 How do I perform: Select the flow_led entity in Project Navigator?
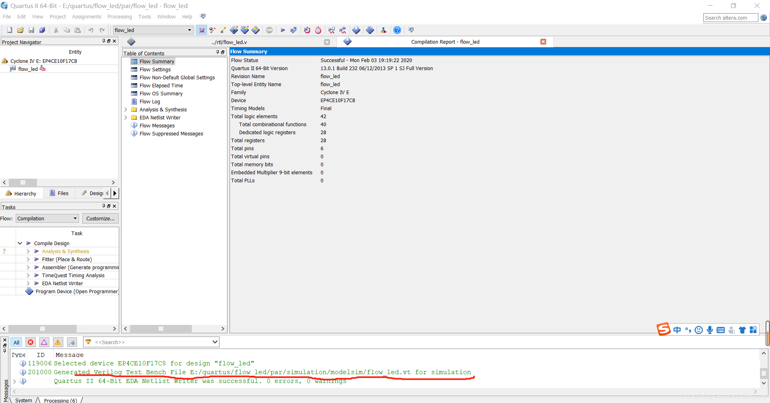28,69
